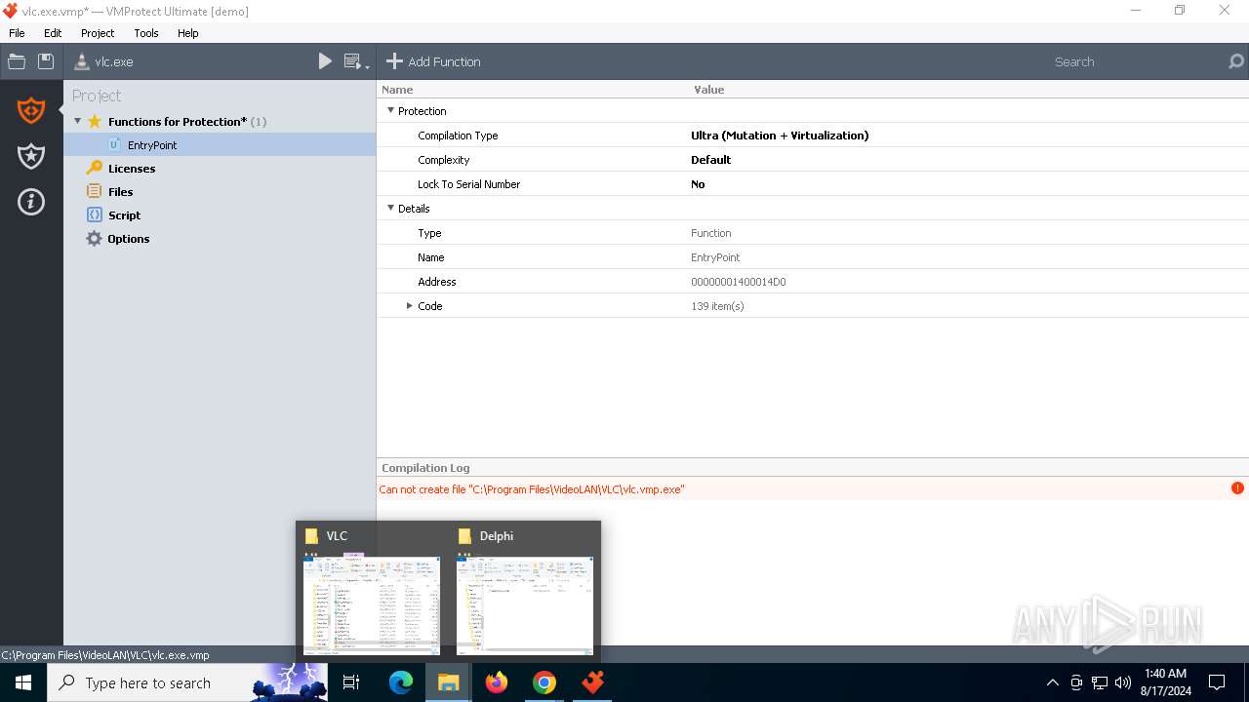The height and width of the screenshot is (702, 1249).
Task: Click the search magnifier icon
Action: pyautogui.click(x=1235, y=61)
